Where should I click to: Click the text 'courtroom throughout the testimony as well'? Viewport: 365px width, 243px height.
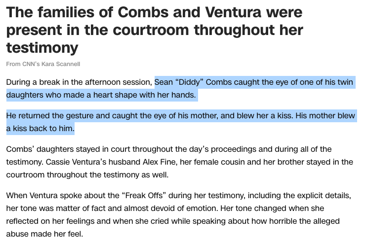point(87,174)
